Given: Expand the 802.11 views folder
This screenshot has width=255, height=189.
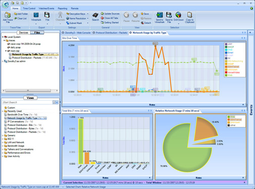Looking at the screenshot, I should [3, 139].
